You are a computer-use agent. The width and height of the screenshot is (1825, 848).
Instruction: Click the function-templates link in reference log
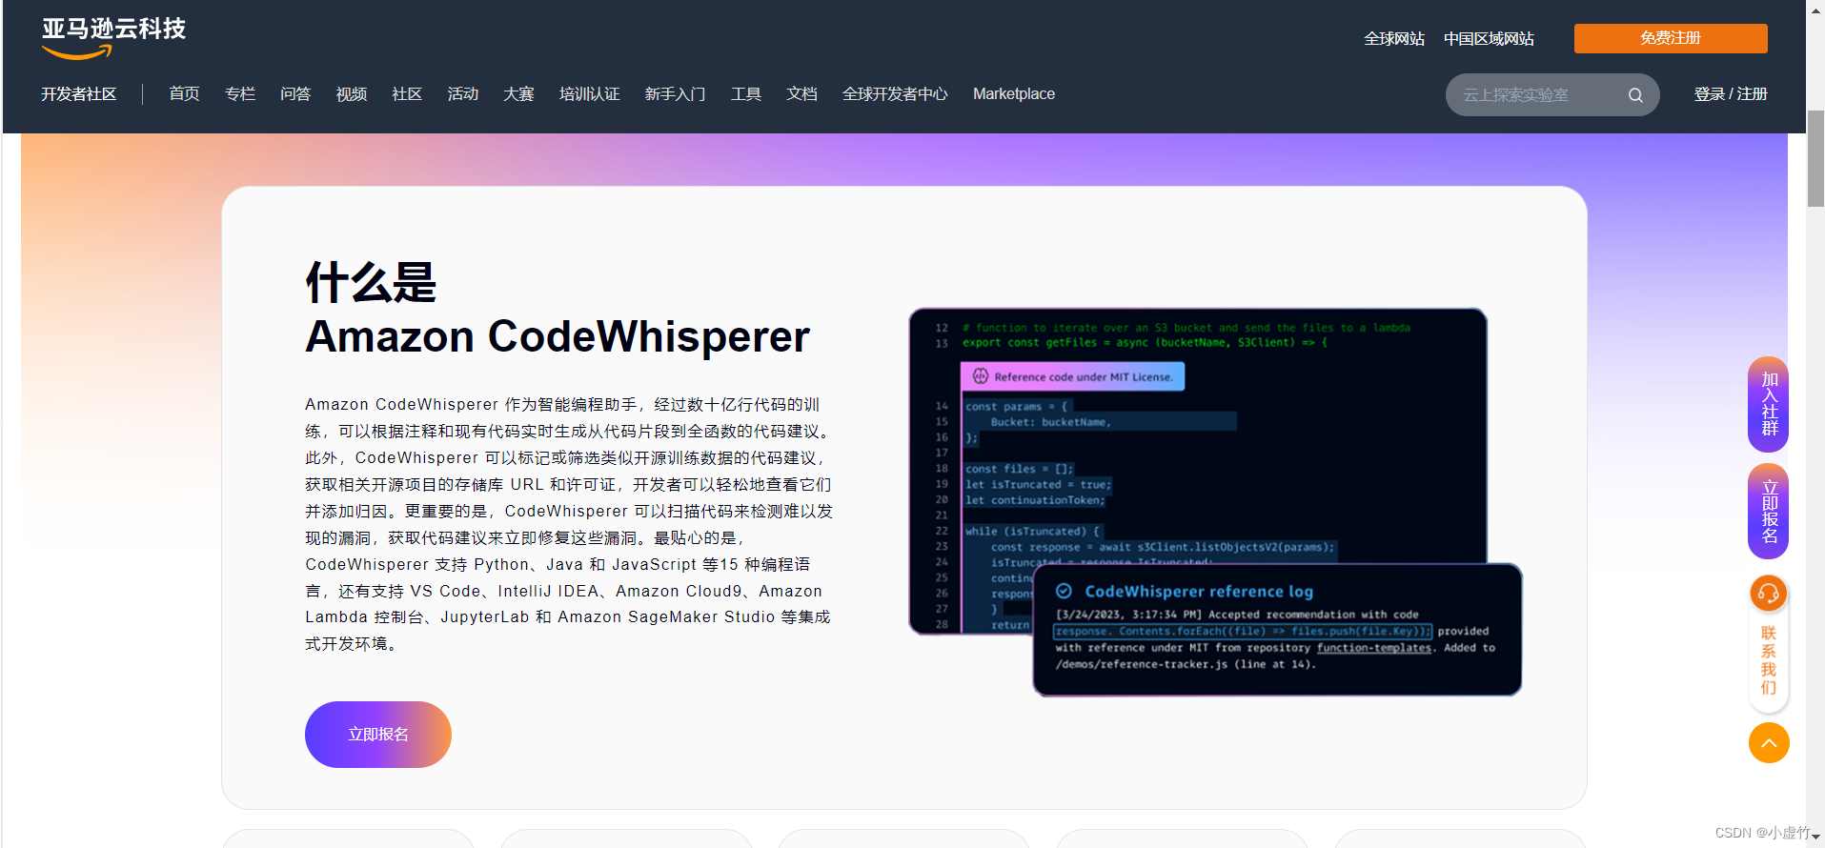click(1373, 648)
